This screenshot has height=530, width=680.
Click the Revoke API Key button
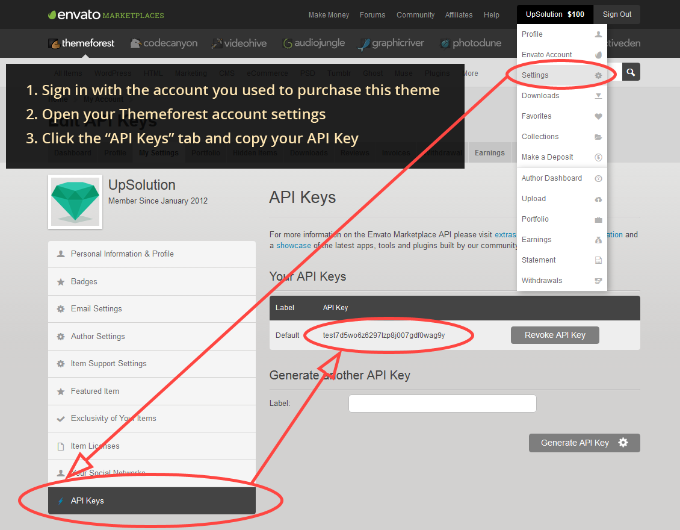(x=555, y=335)
